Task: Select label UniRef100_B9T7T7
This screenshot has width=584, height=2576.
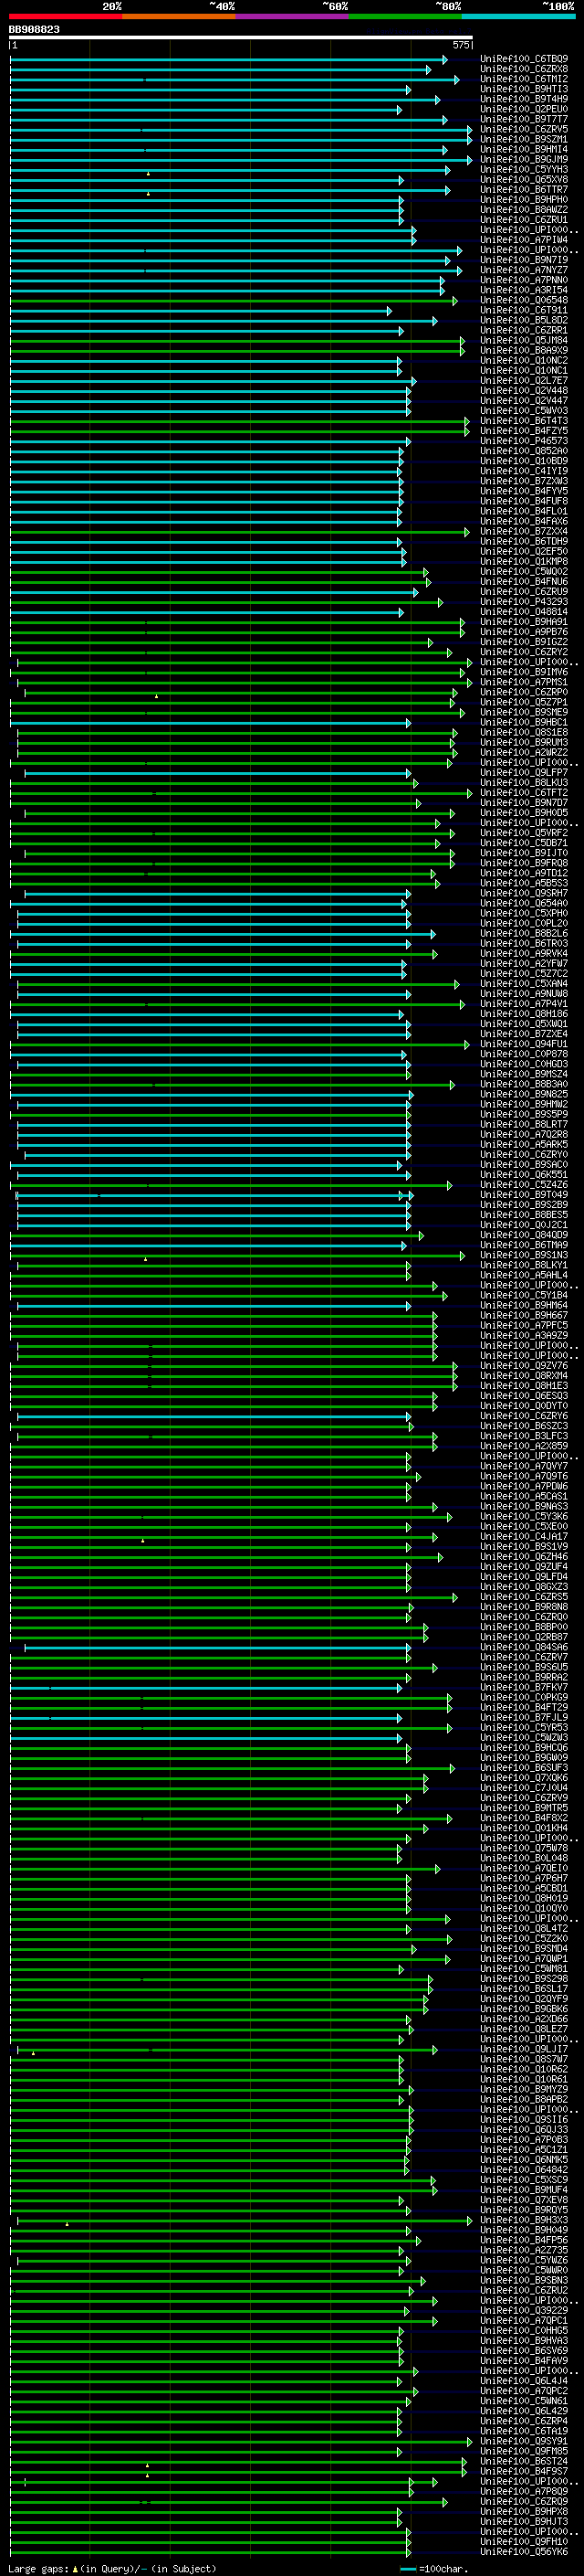Action: 524,120
